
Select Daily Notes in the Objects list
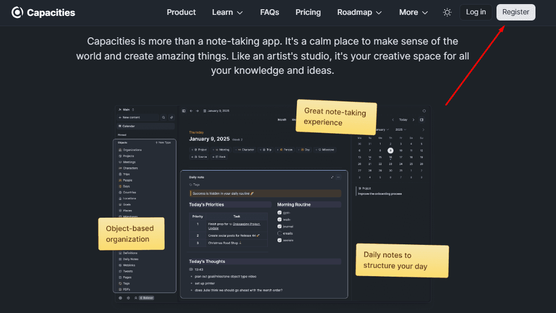coord(128,259)
